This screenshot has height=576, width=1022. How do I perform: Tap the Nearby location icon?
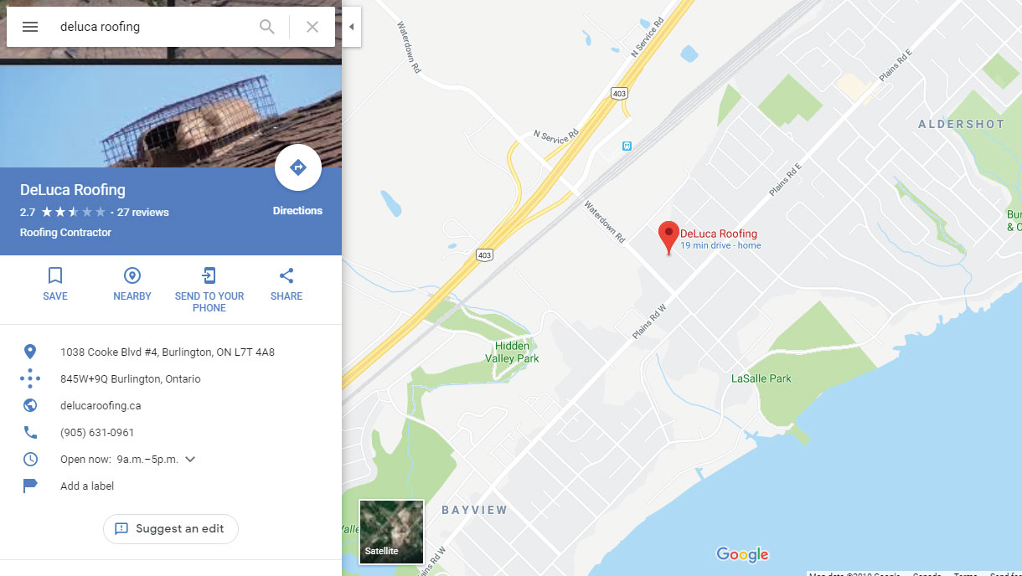point(132,275)
